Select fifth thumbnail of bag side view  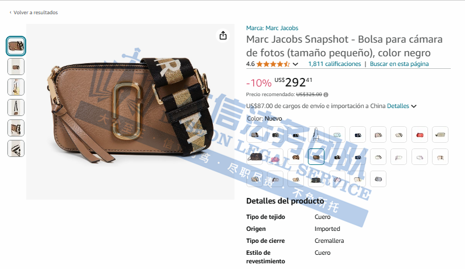click(x=16, y=128)
